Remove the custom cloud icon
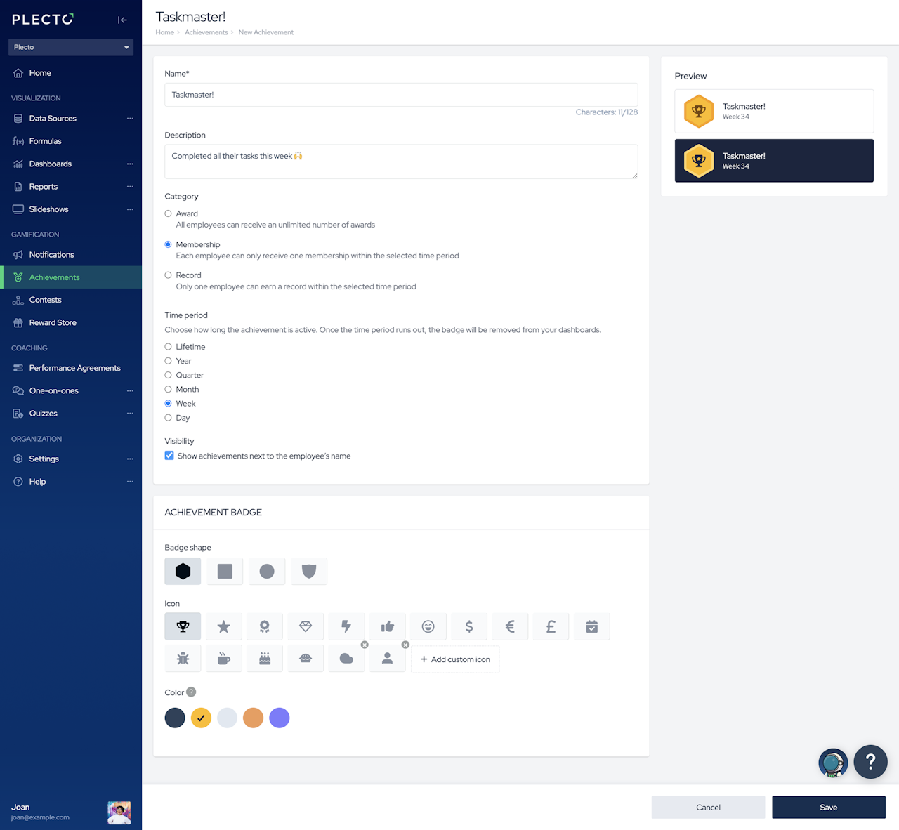Viewport: 899px width, 830px height. point(365,645)
